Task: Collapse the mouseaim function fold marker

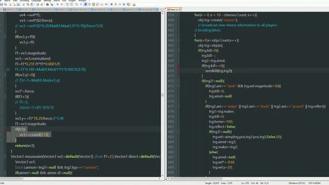Action: [x=5, y=156]
